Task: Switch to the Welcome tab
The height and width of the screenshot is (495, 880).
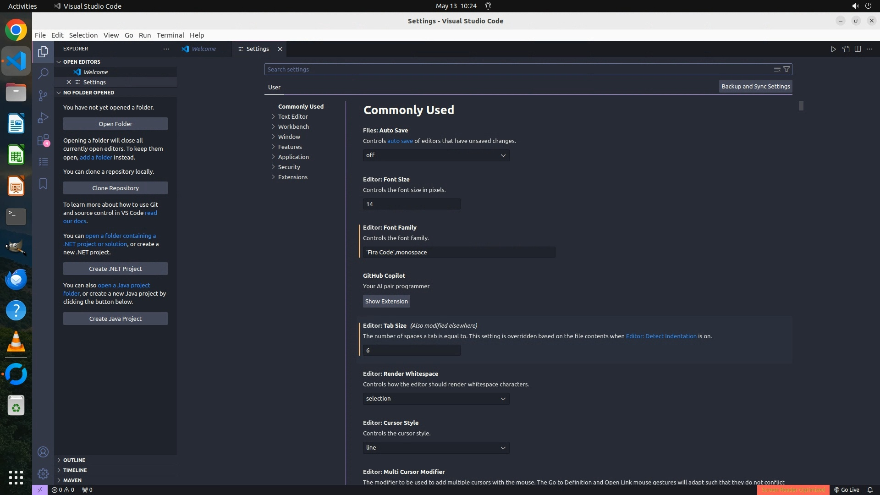Action: click(x=203, y=49)
